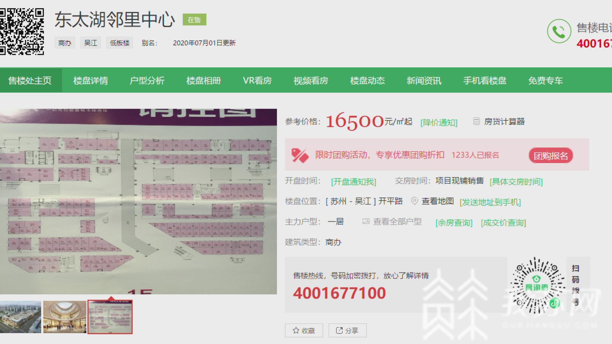Click the 在售 status badge
Viewport: 612px width, 344px height.
pos(194,20)
